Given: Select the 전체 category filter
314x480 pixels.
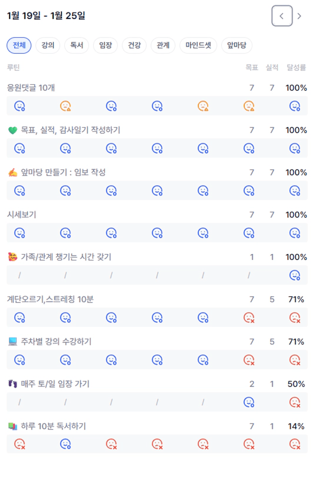Looking at the screenshot, I should point(19,46).
